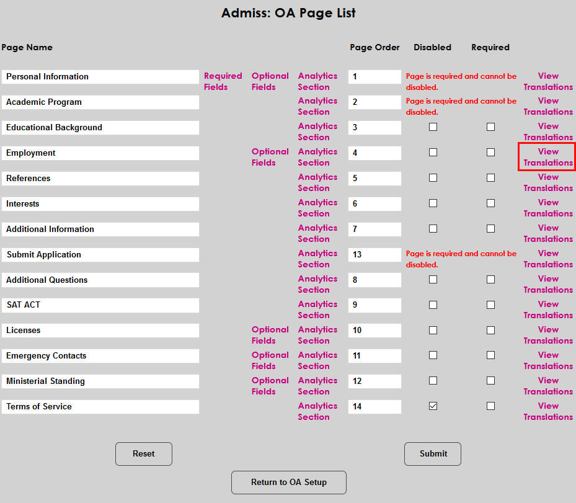Click Return to OA Setup
The height and width of the screenshot is (503, 576).
288,482
